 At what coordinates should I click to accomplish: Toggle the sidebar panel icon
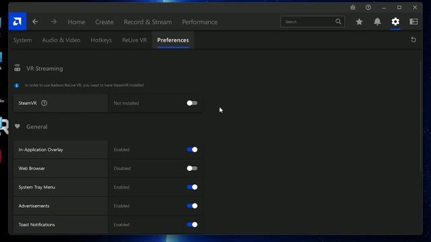click(413, 22)
